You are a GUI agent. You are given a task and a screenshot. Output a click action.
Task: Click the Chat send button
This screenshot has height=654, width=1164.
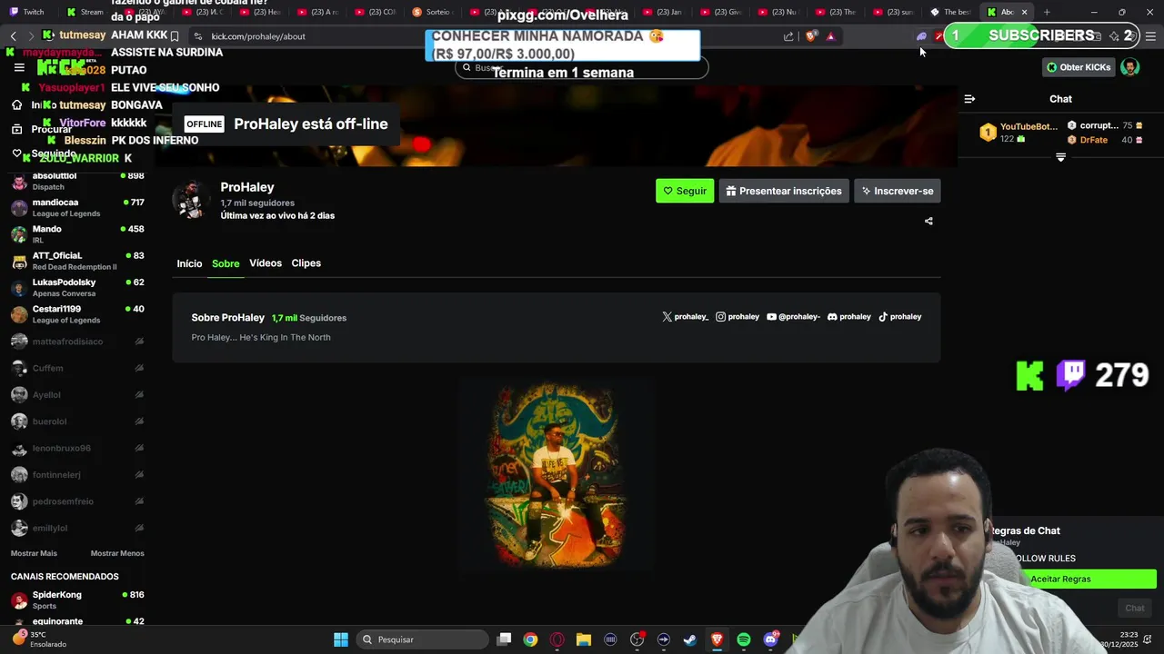pos(1134,608)
